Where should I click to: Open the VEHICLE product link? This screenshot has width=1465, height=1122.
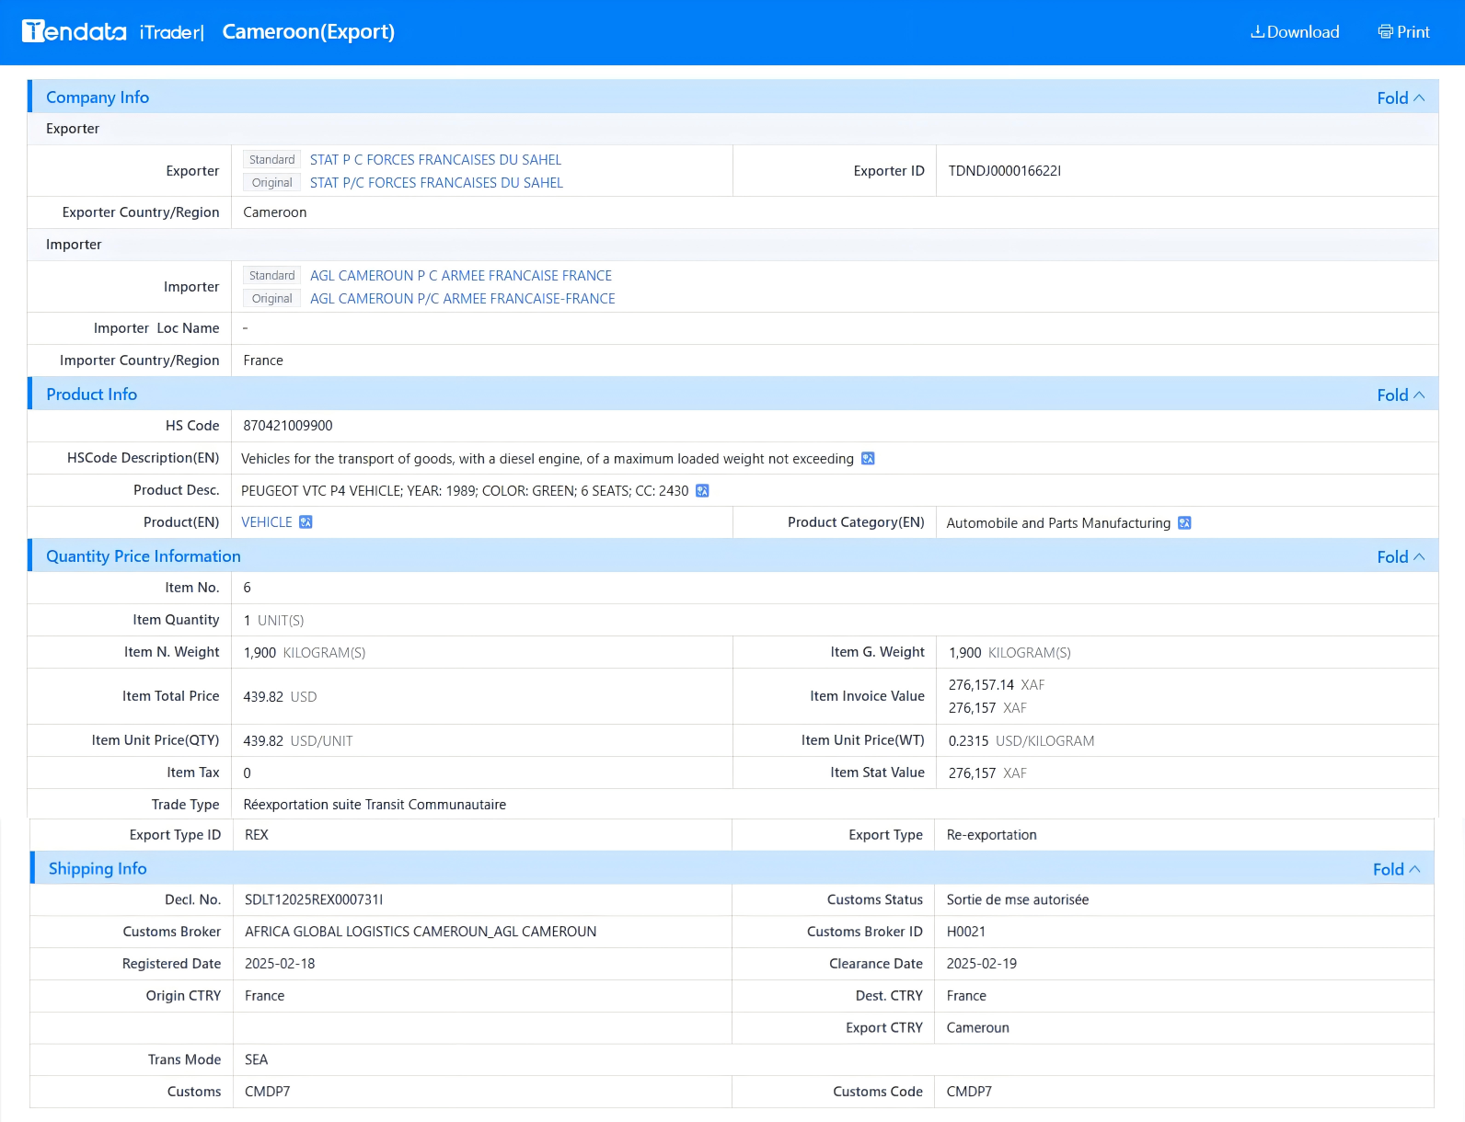coord(267,521)
